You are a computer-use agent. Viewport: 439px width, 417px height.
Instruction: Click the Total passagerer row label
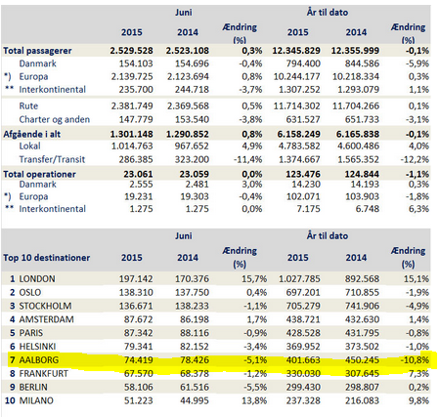coord(37,51)
